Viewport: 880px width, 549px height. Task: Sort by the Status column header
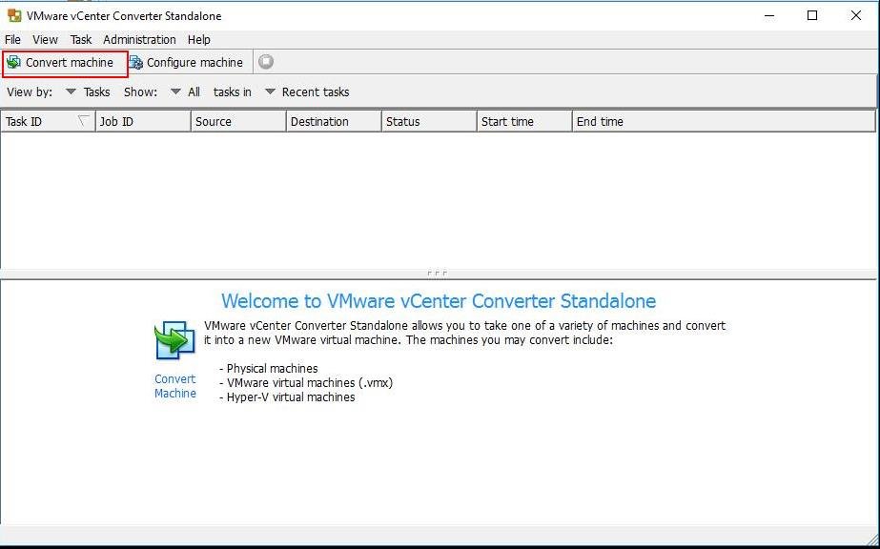[x=429, y=122]
